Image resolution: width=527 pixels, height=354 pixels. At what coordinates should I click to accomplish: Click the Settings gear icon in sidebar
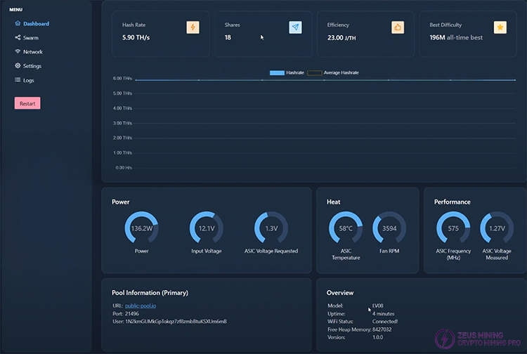pyautogui.click(x=18, y=66)
